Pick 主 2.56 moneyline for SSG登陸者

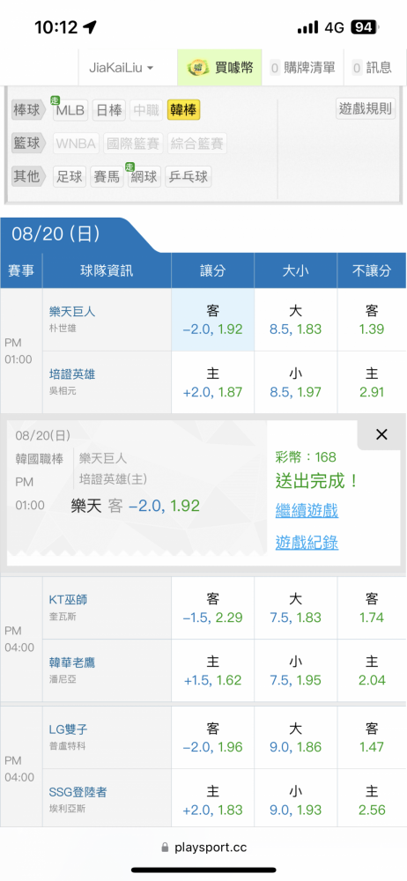372,800
